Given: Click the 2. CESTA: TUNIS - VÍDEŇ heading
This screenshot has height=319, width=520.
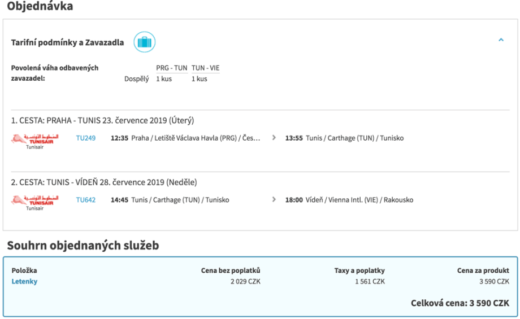Looking at the screenshot, I should 104,182.
